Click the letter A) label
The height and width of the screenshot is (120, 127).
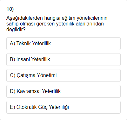click(x=12, y=43)
